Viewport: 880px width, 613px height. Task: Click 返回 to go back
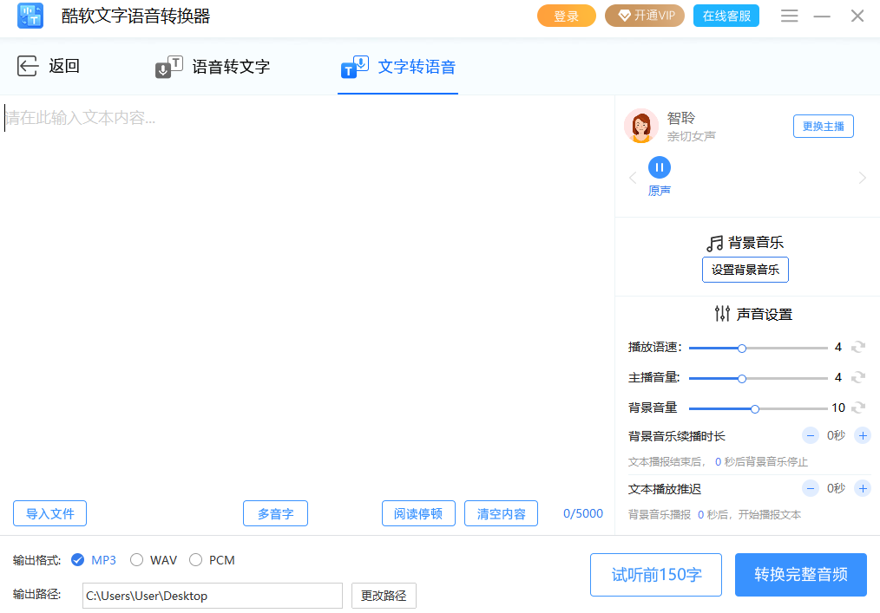pyautogui.click(x=49, y=66)
